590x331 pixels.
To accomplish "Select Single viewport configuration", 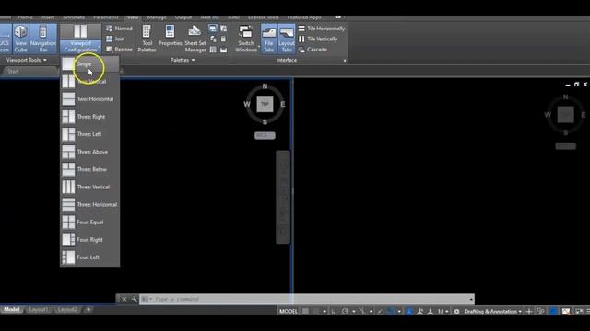I will pyautogui.click(x=90, y=64).
